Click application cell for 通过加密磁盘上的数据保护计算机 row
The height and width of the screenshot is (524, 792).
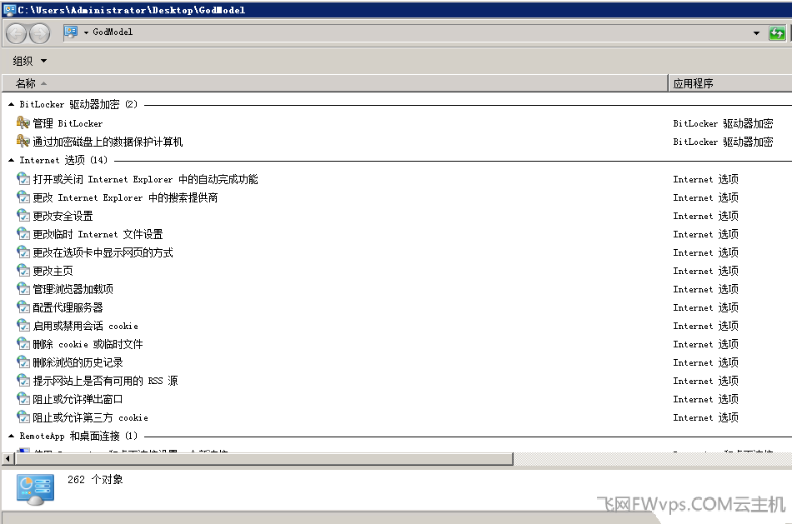click(723, 142)
